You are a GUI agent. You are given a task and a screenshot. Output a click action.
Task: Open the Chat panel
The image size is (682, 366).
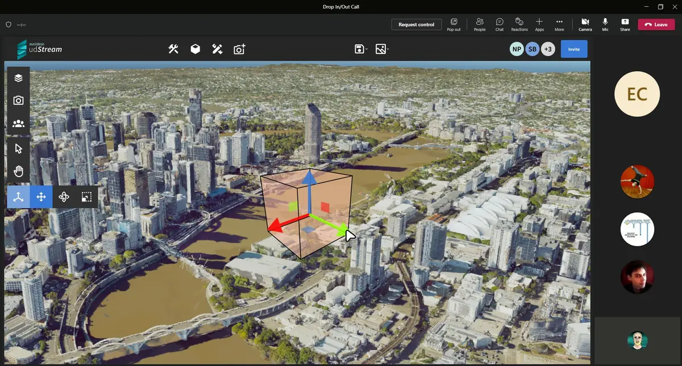500,24
